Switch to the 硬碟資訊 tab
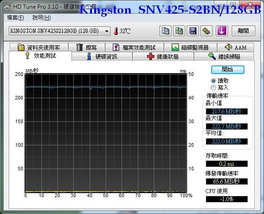The height and width of the screenshot is (214, 264). click(x=102, y=56)
